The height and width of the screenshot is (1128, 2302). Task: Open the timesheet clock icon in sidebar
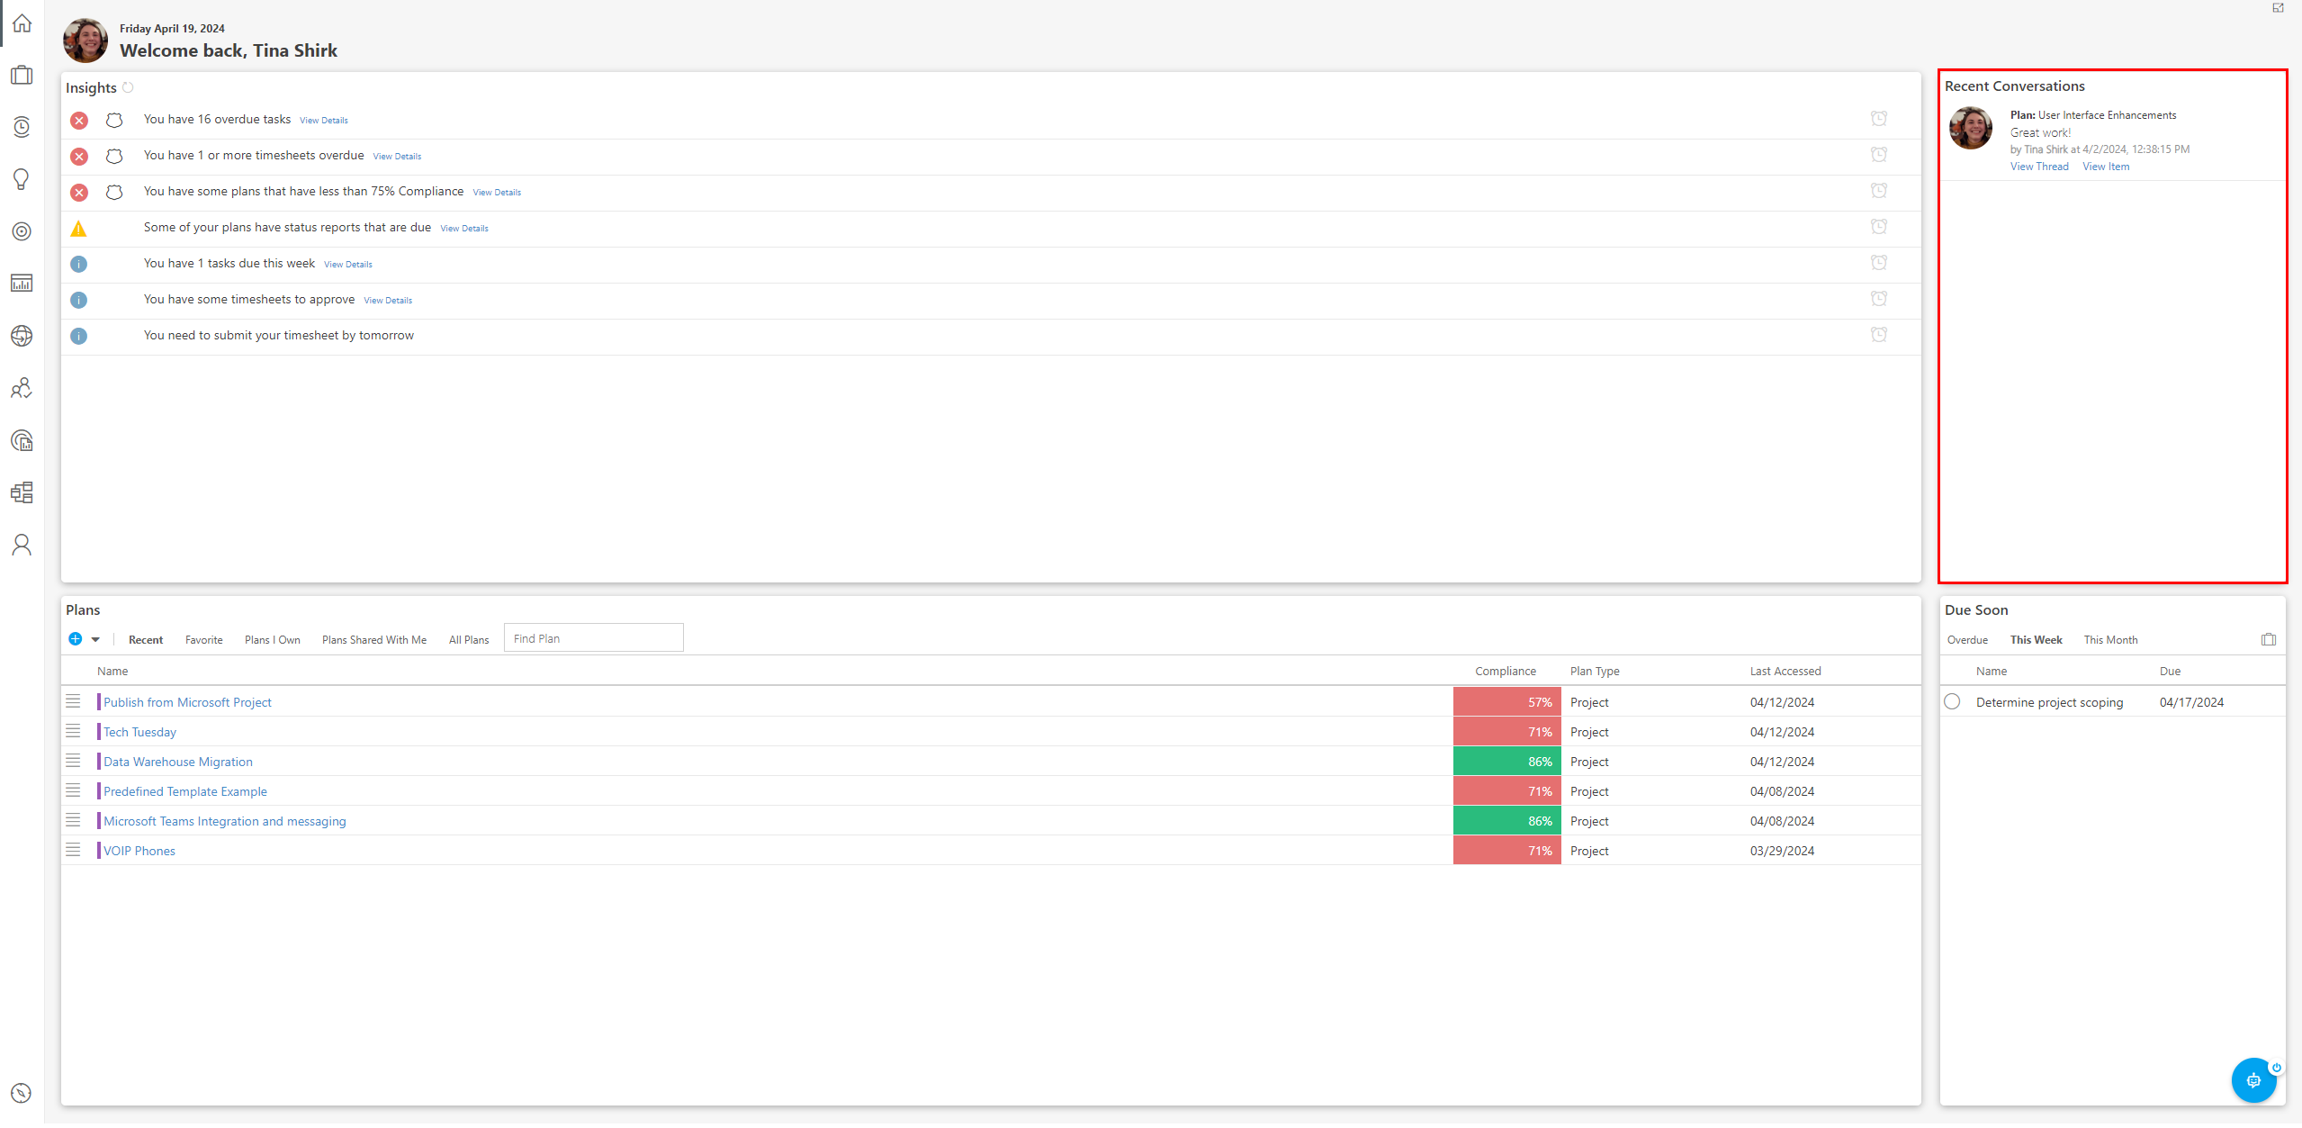[x=22, y=127]
